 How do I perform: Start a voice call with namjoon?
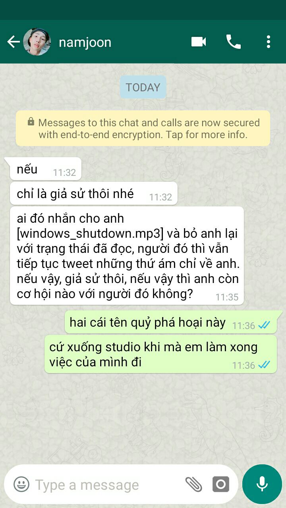234,42
